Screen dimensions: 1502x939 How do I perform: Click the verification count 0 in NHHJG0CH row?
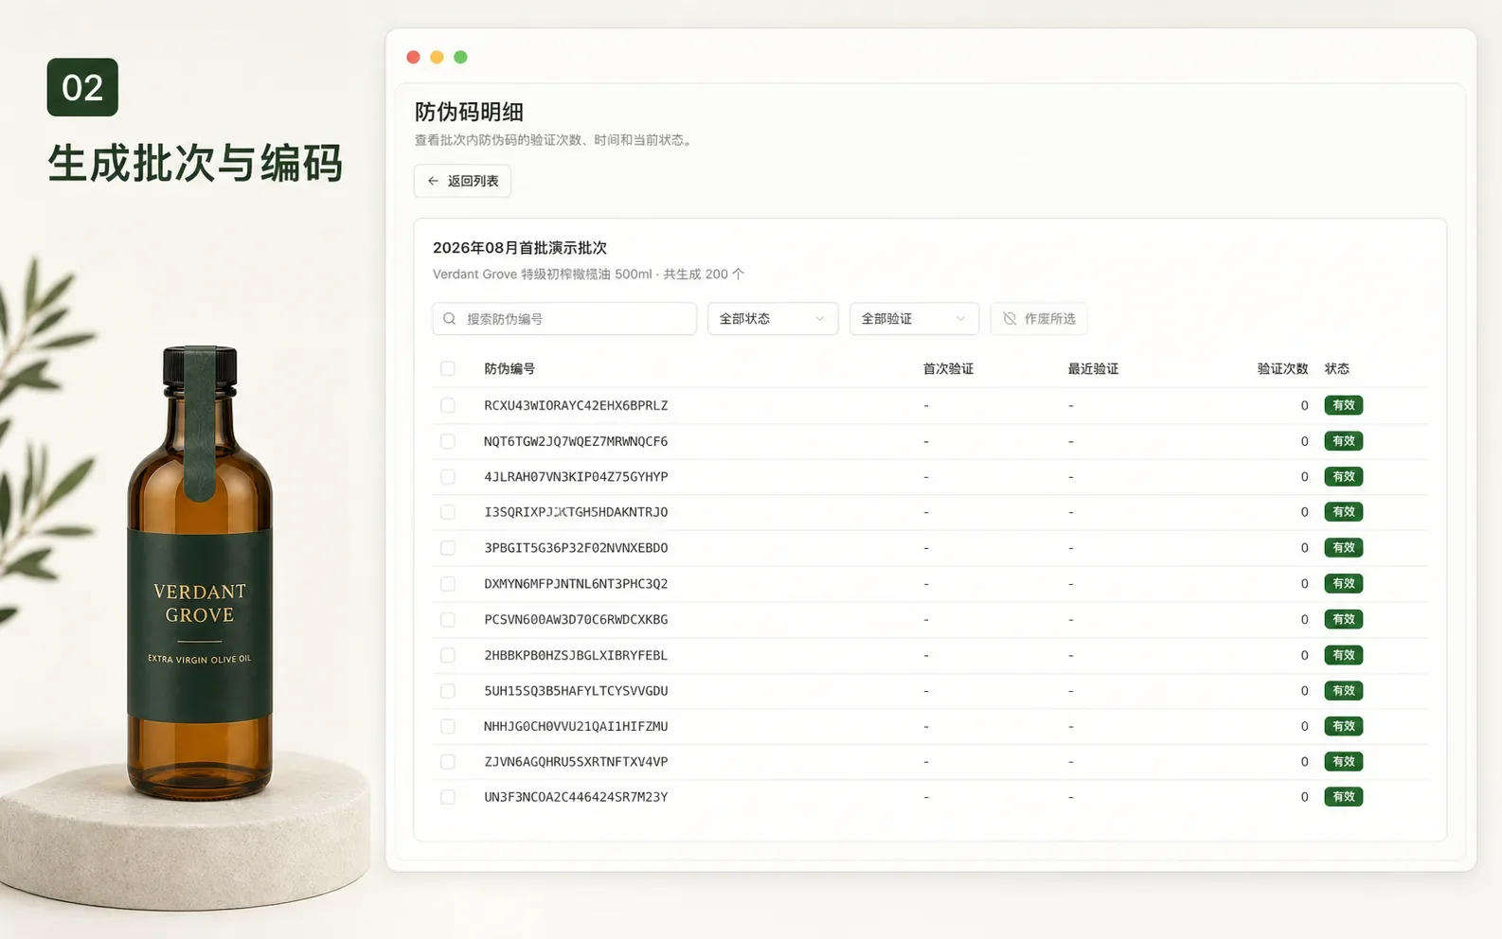click(1304, 727)
